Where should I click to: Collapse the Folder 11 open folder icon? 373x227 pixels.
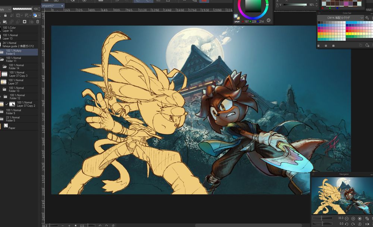point(1,59)
